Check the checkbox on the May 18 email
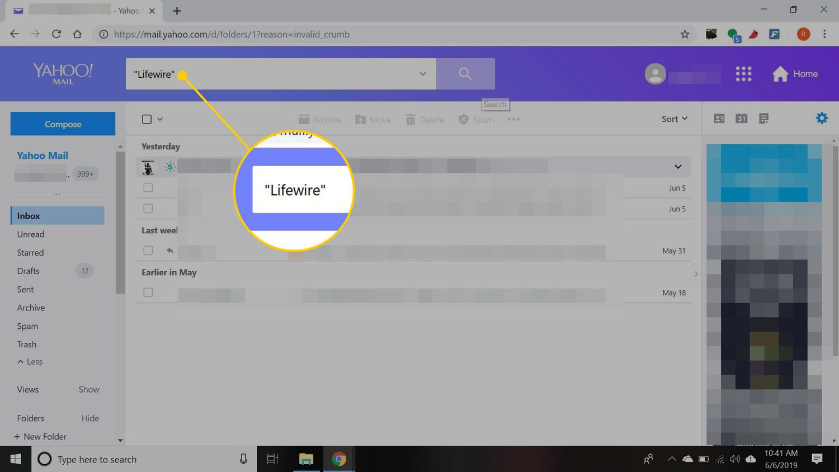The width and height of the screenshot is (839, 472). point(148,292)
